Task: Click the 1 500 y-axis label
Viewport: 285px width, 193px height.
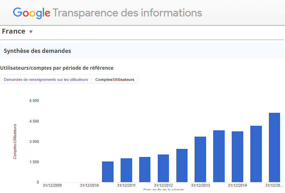Action: (x=34, y=162)
